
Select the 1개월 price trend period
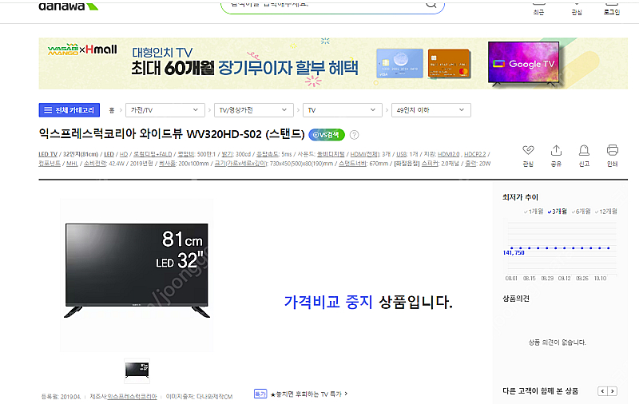[x=534, y=212]
